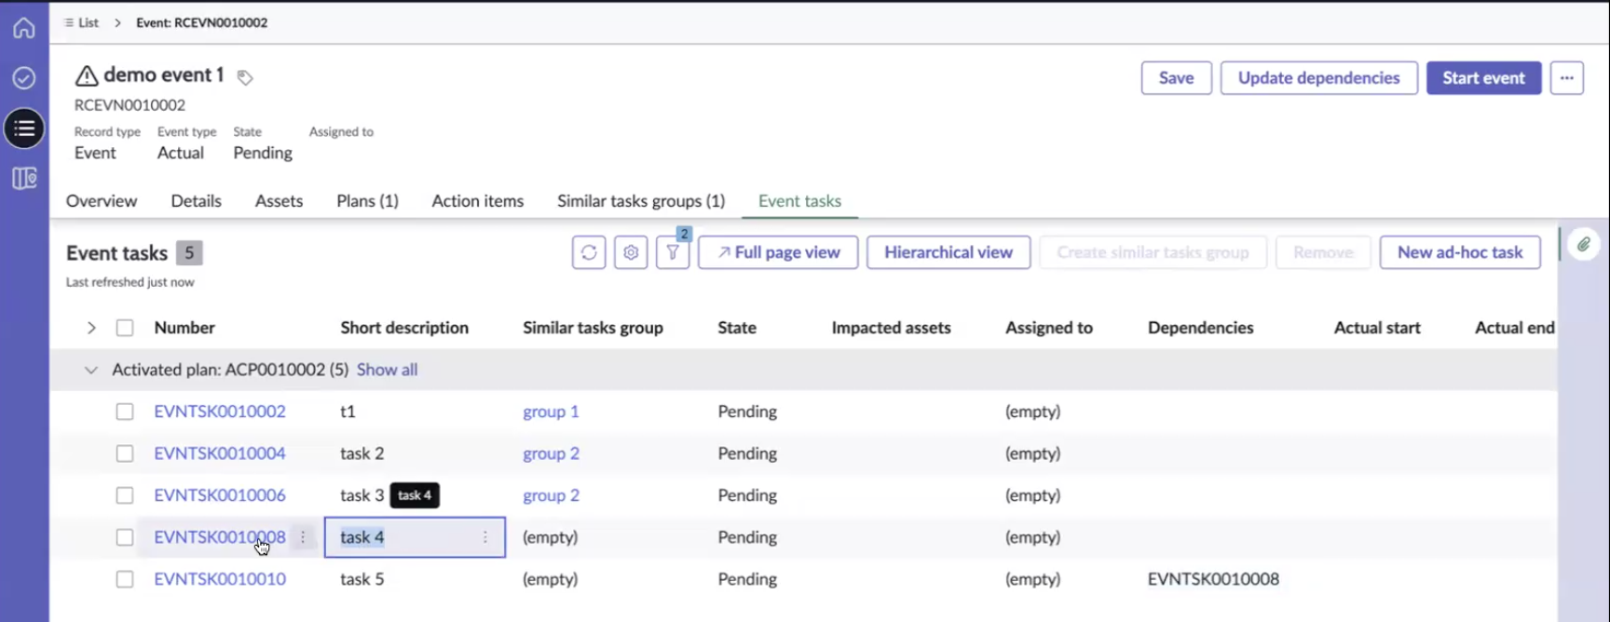1610x622 pixels.
Task: Click the Assigned to column header
Action: [x=1049, y=328]
